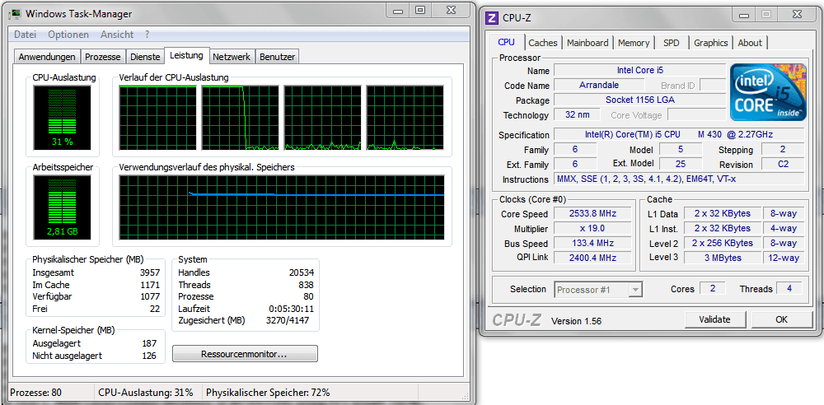824x405 pixels.
Task: Select the Leistung tab
Action: click(x=186, y=55)
